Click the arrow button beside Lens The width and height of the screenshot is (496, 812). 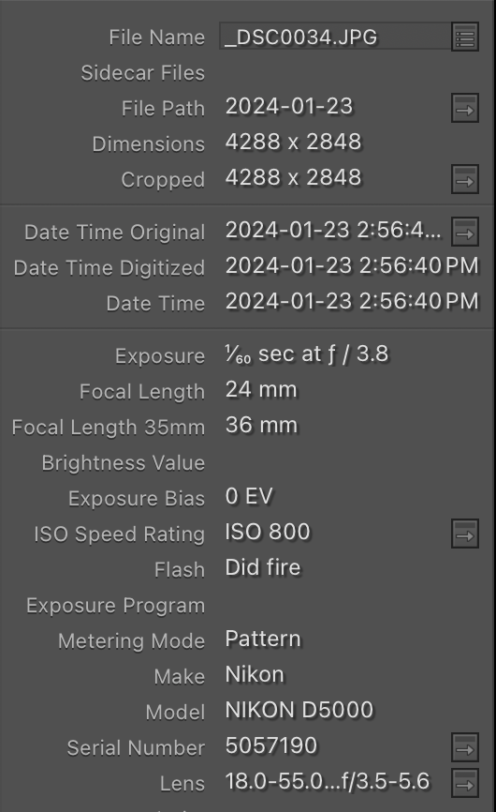465,783
